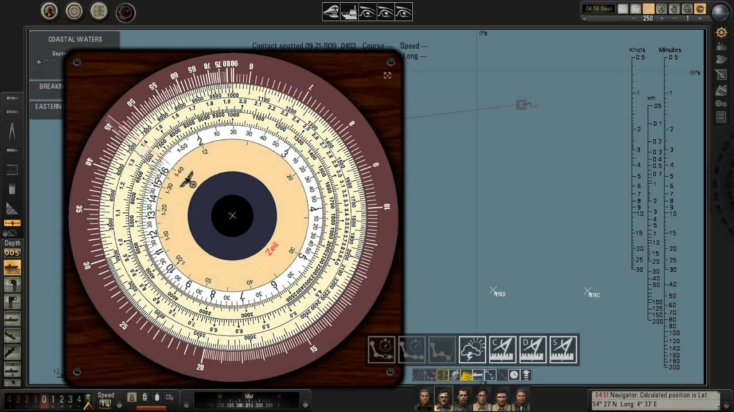Click the last crew portrait at the bottom
Viewport: 734px width, 412px height.
coord(521,399)
